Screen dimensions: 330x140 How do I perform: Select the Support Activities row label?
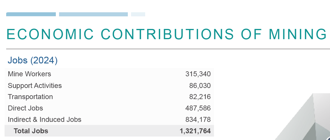click(35, 86)
